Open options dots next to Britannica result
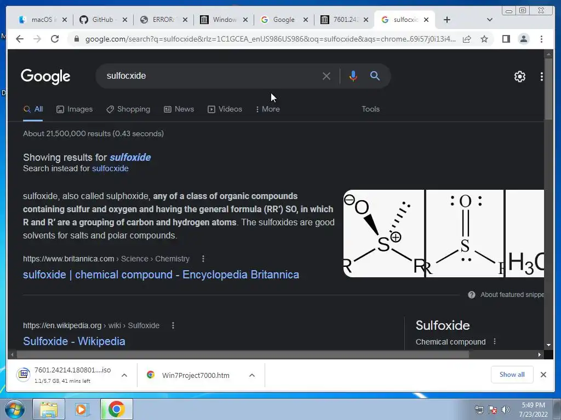The image size is (561, 420). click(x=203, y=259)
